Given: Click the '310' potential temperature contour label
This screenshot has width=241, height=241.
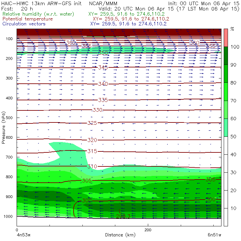Looking at the screenshot, I should tap(92, 166).
